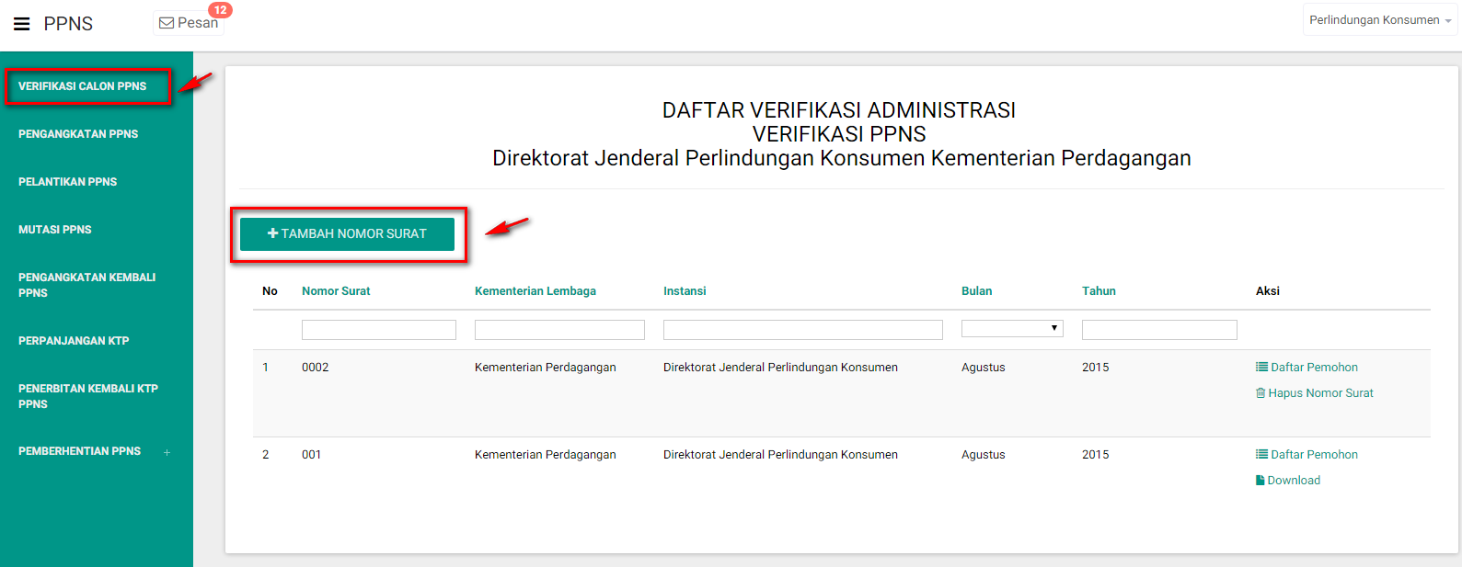Click trash icon for Hapus Nomor Surat
Image resolution: width=1462 pixels, height=567 pixels.
click(1261, 393)
